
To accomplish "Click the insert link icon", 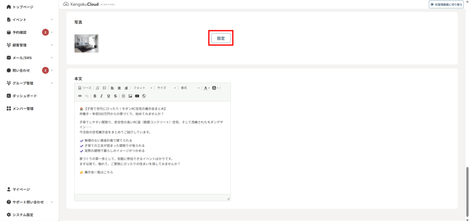I will pos(80,96).
